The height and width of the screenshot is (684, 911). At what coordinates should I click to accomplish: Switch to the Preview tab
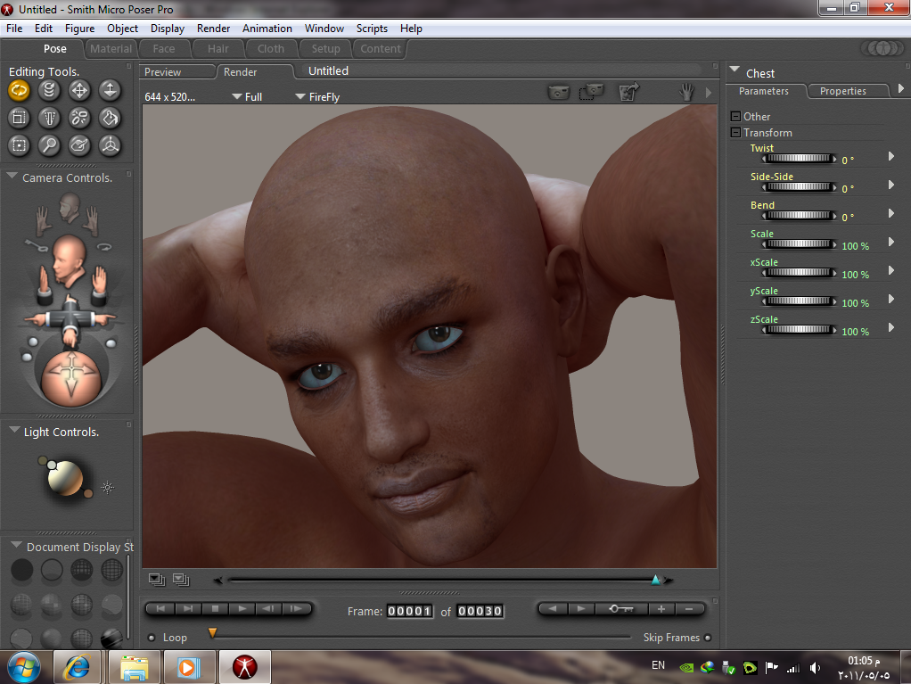pos(163,72)
